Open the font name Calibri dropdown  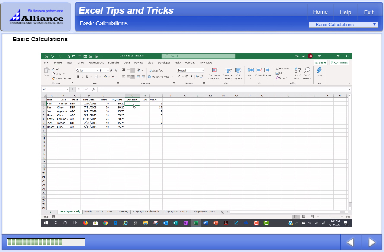point(97,70)
